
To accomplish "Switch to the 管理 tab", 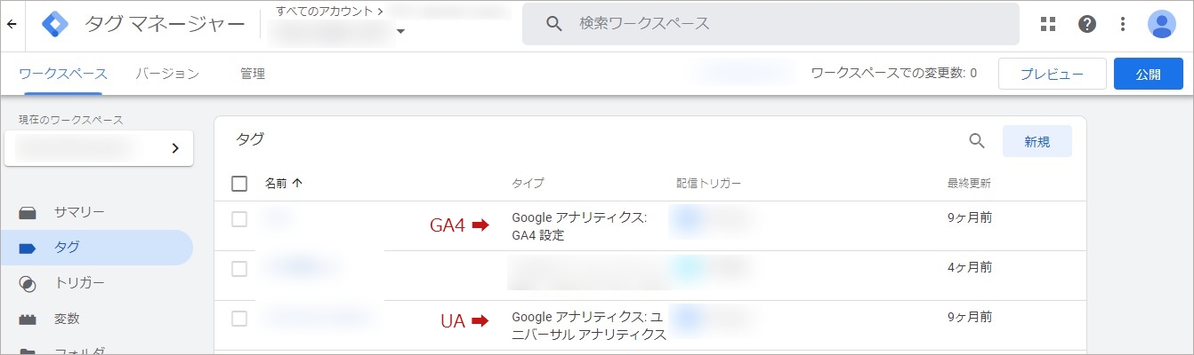I will tap(253, 74).
